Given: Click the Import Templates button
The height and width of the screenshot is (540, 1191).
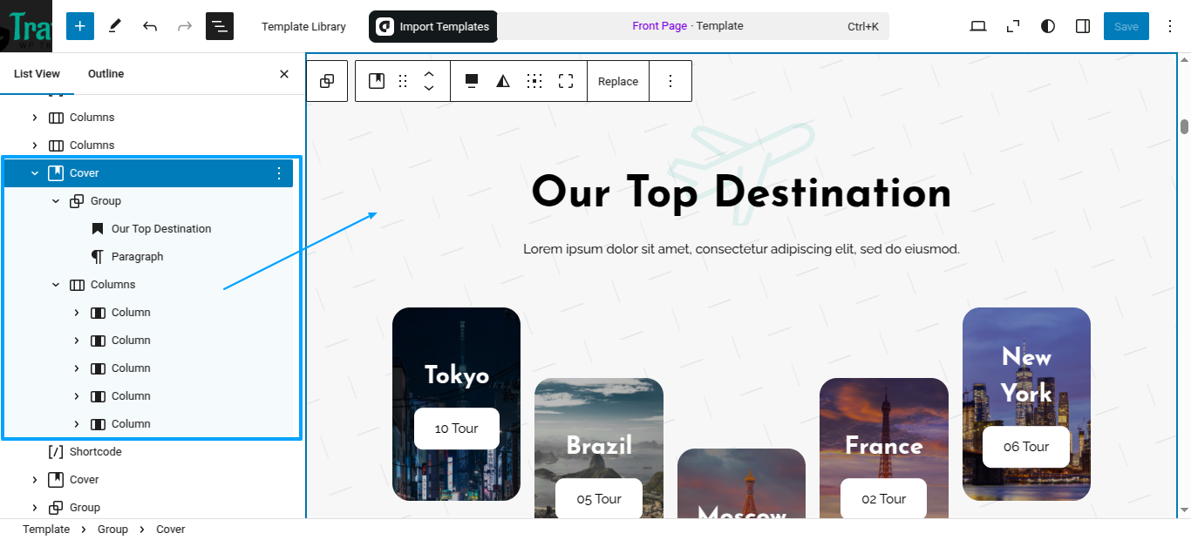Looking at the screenshot, I should coord(433,26).
